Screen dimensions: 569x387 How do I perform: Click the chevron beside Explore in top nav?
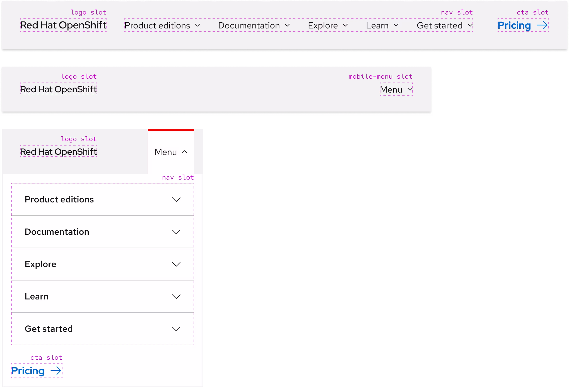coord(346,25)
